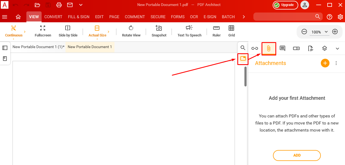Open the Comments panel

(282, 48)
